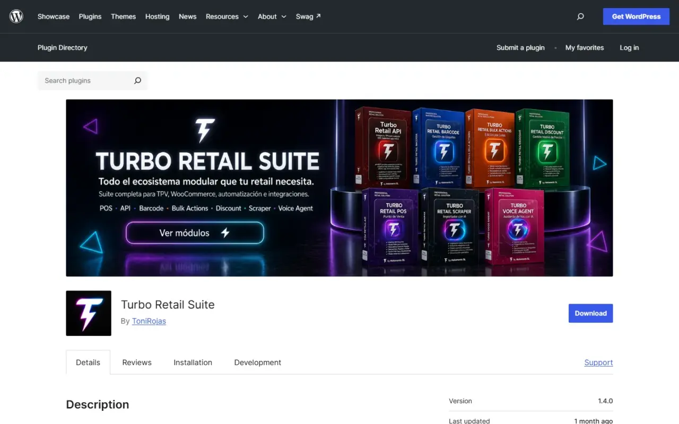Click Submit a plugin link

pos(520,48)
